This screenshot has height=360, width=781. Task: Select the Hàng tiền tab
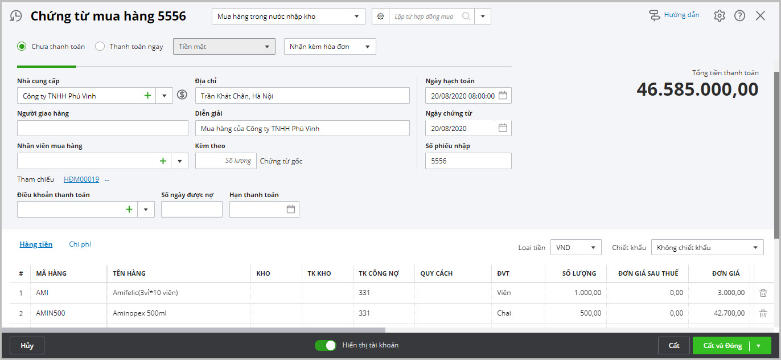click(36, 244)
